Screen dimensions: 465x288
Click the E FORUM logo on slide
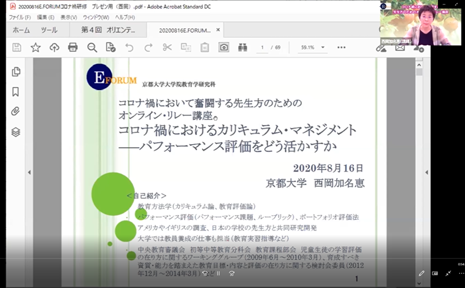[x=112, y=77]
